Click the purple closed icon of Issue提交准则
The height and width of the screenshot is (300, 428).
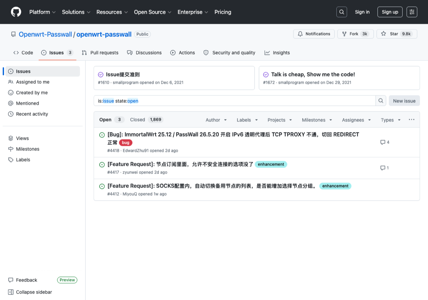coord(101,75)
